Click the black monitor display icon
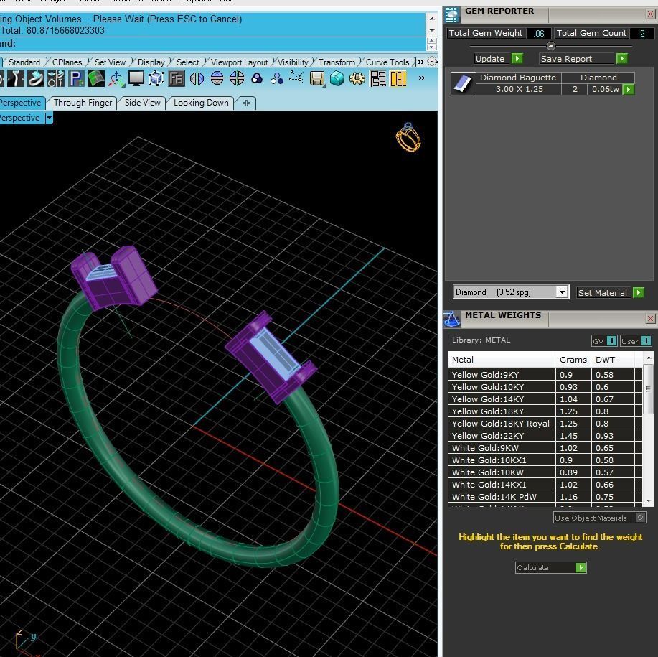Image resolution: width=658 pixels, height=657 pixels. coord(136,78)
